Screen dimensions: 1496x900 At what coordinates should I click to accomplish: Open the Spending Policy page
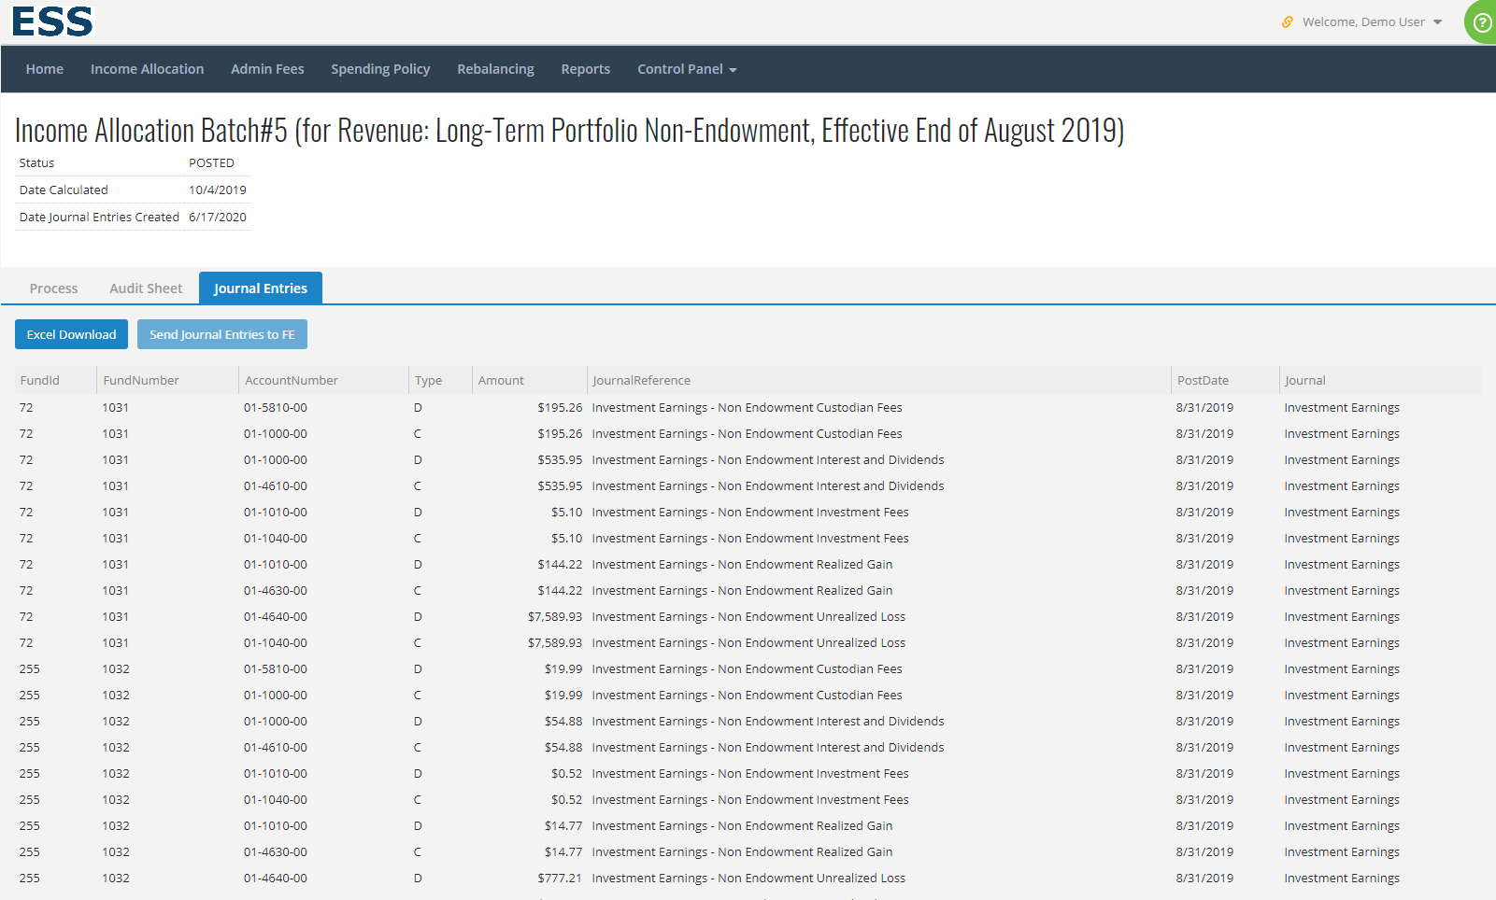click(380, 68)
